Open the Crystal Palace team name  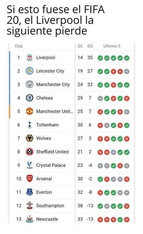coord(51,165)
